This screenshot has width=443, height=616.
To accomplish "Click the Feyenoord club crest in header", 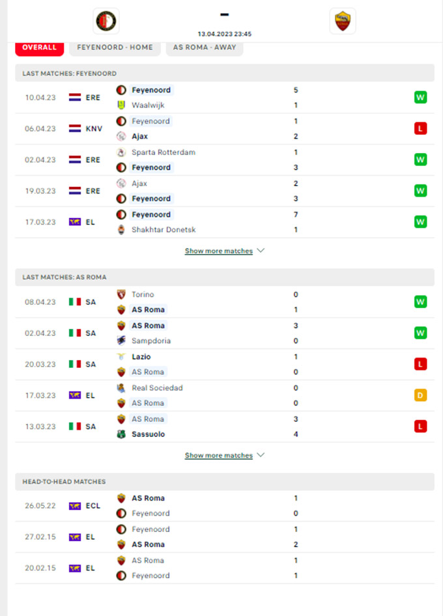I will 106,21.
